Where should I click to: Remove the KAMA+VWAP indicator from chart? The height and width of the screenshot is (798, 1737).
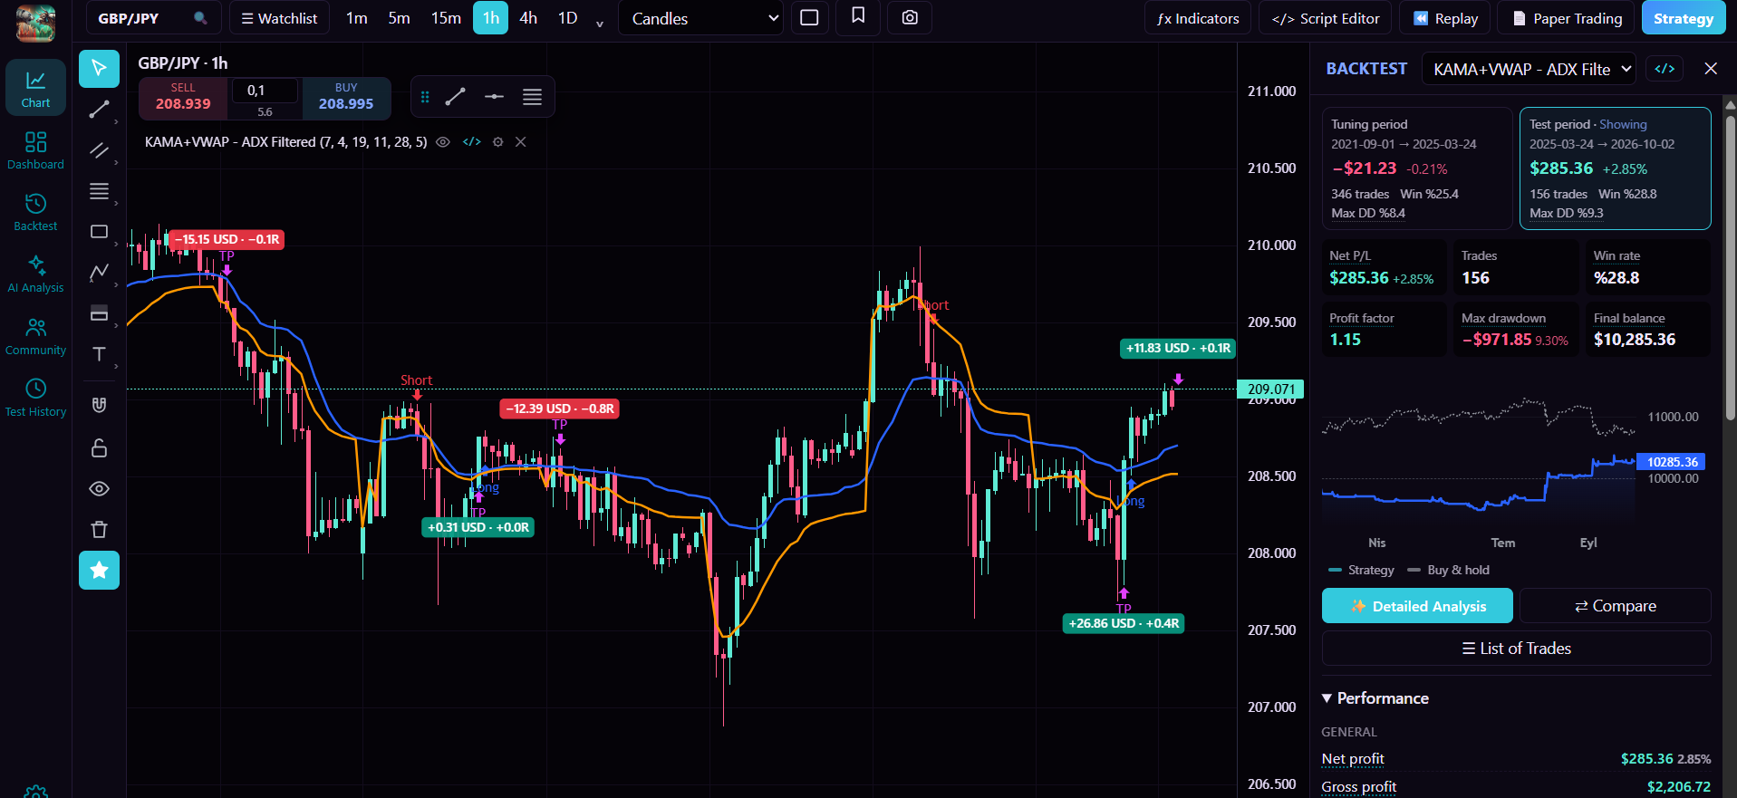(521, 142)
